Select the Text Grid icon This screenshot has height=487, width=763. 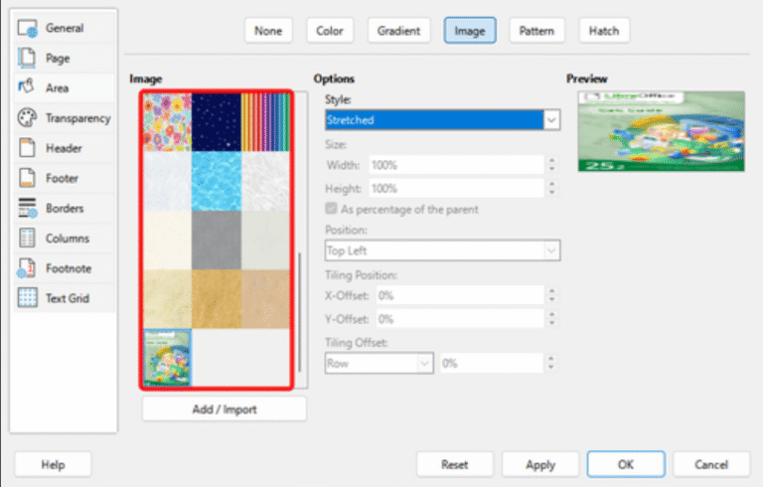(x=28, y=298)
